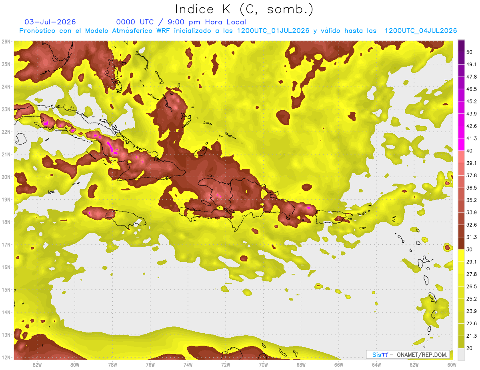Select the color scale value 32.6
480x370 pixels.
[x=472, y=225]
